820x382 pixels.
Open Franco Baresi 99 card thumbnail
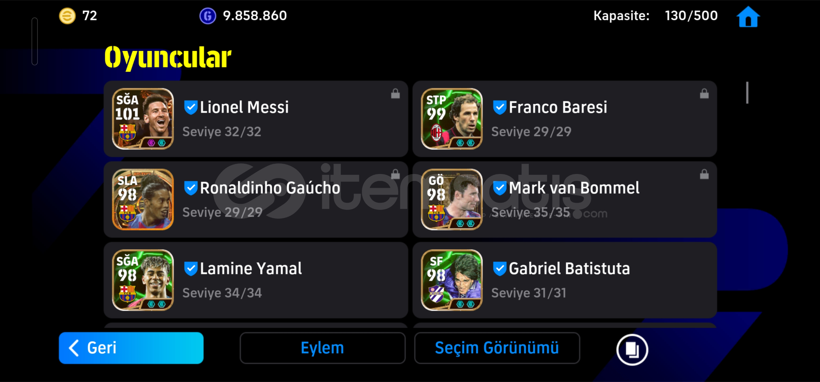pos(452,119)
